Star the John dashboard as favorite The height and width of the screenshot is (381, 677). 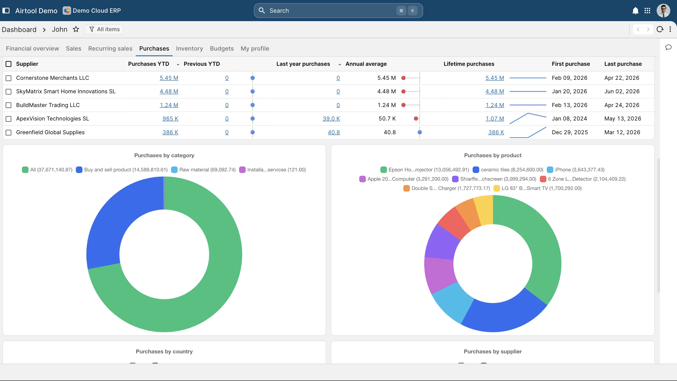76,29
